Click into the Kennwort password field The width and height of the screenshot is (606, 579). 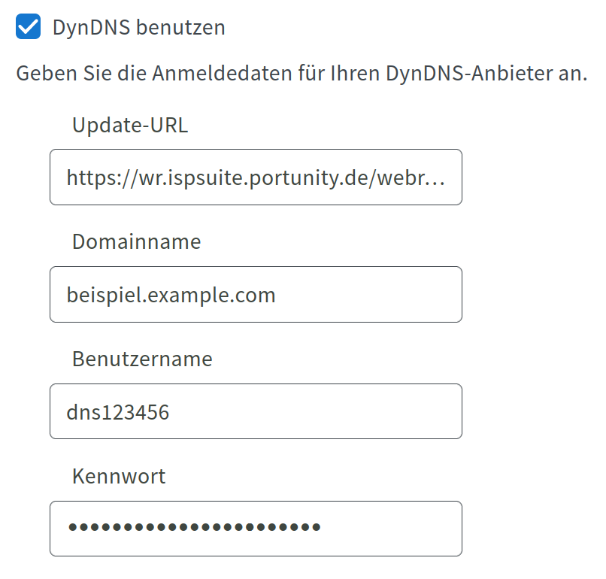click(256, 529)
